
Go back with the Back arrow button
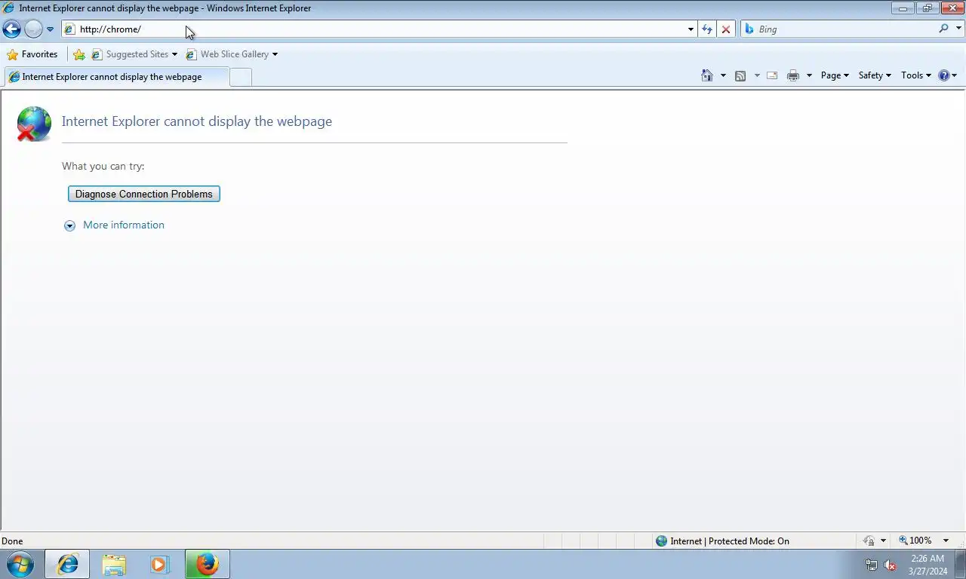point(11,29)
